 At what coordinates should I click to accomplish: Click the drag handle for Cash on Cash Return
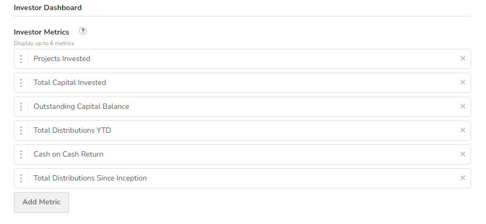click(x=21, y=154)
